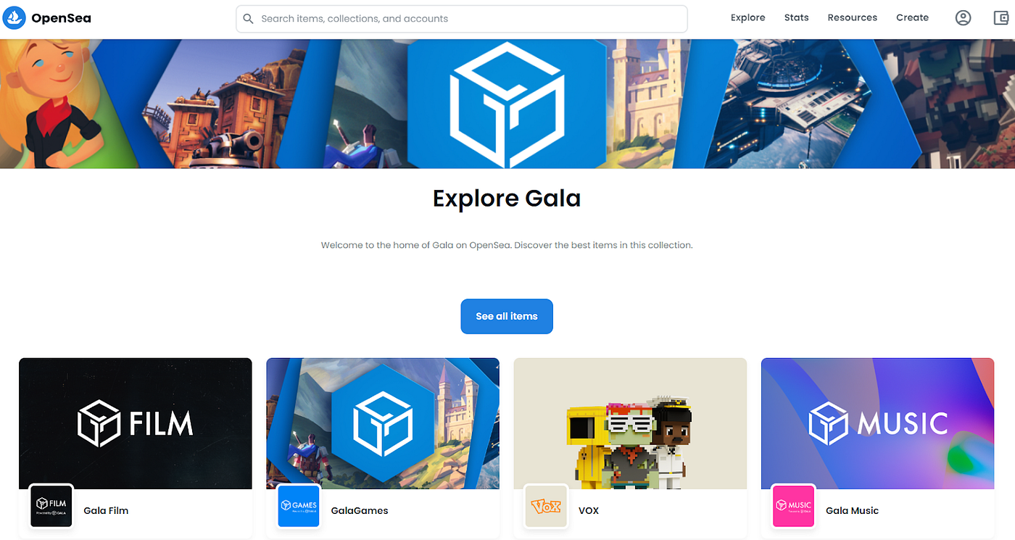
Task: Open the account profile icon
Action: (x=963, y=18)
